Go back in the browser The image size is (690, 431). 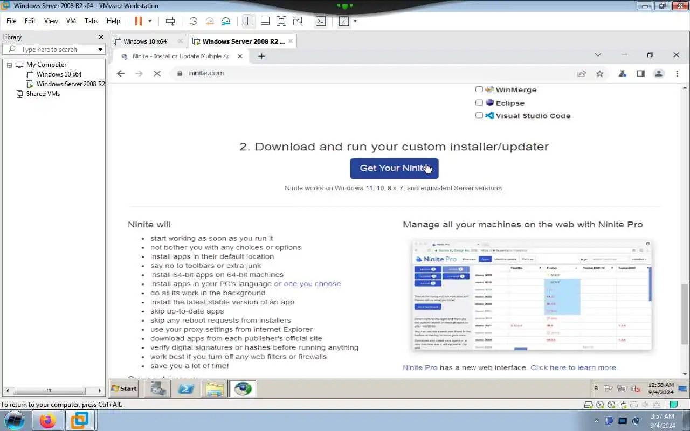coord(121,73)
